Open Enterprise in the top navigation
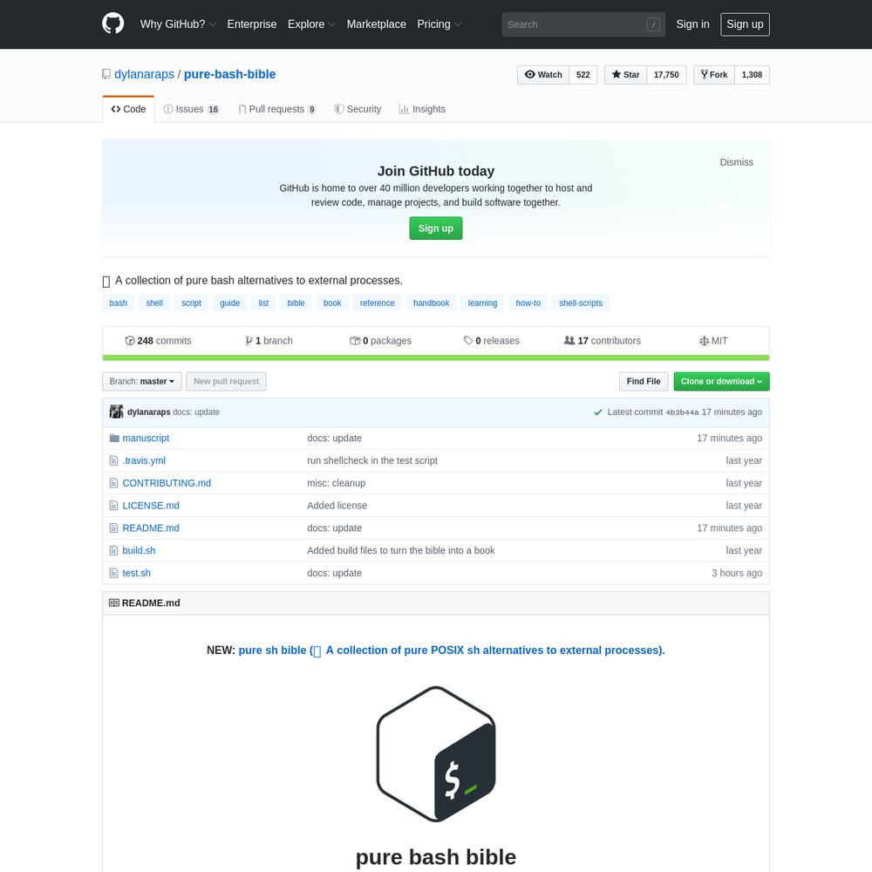Viewport: 872px width, 872px height. [x=252, y=24]
